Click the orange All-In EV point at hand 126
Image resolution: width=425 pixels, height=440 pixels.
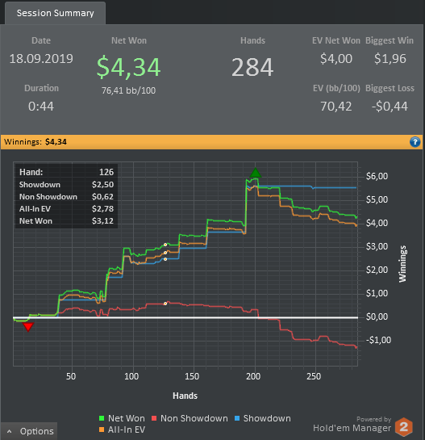165,253
